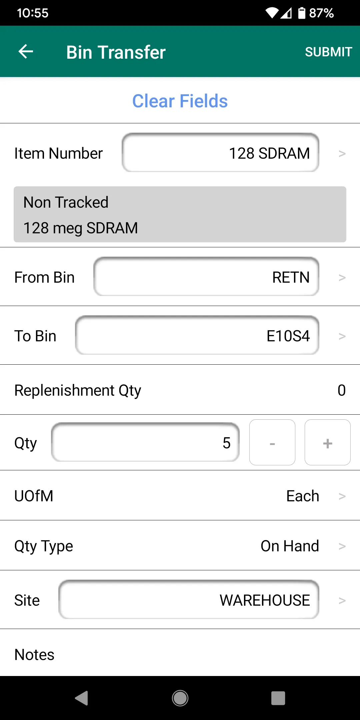Select the Qty input field
The image size is (360, 720).
[145, 442]
